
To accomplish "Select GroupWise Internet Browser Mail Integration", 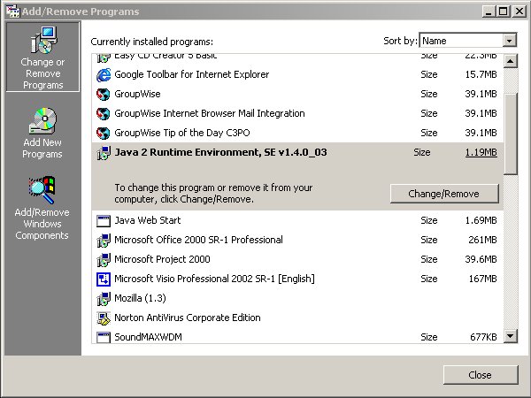I will 209,113.
